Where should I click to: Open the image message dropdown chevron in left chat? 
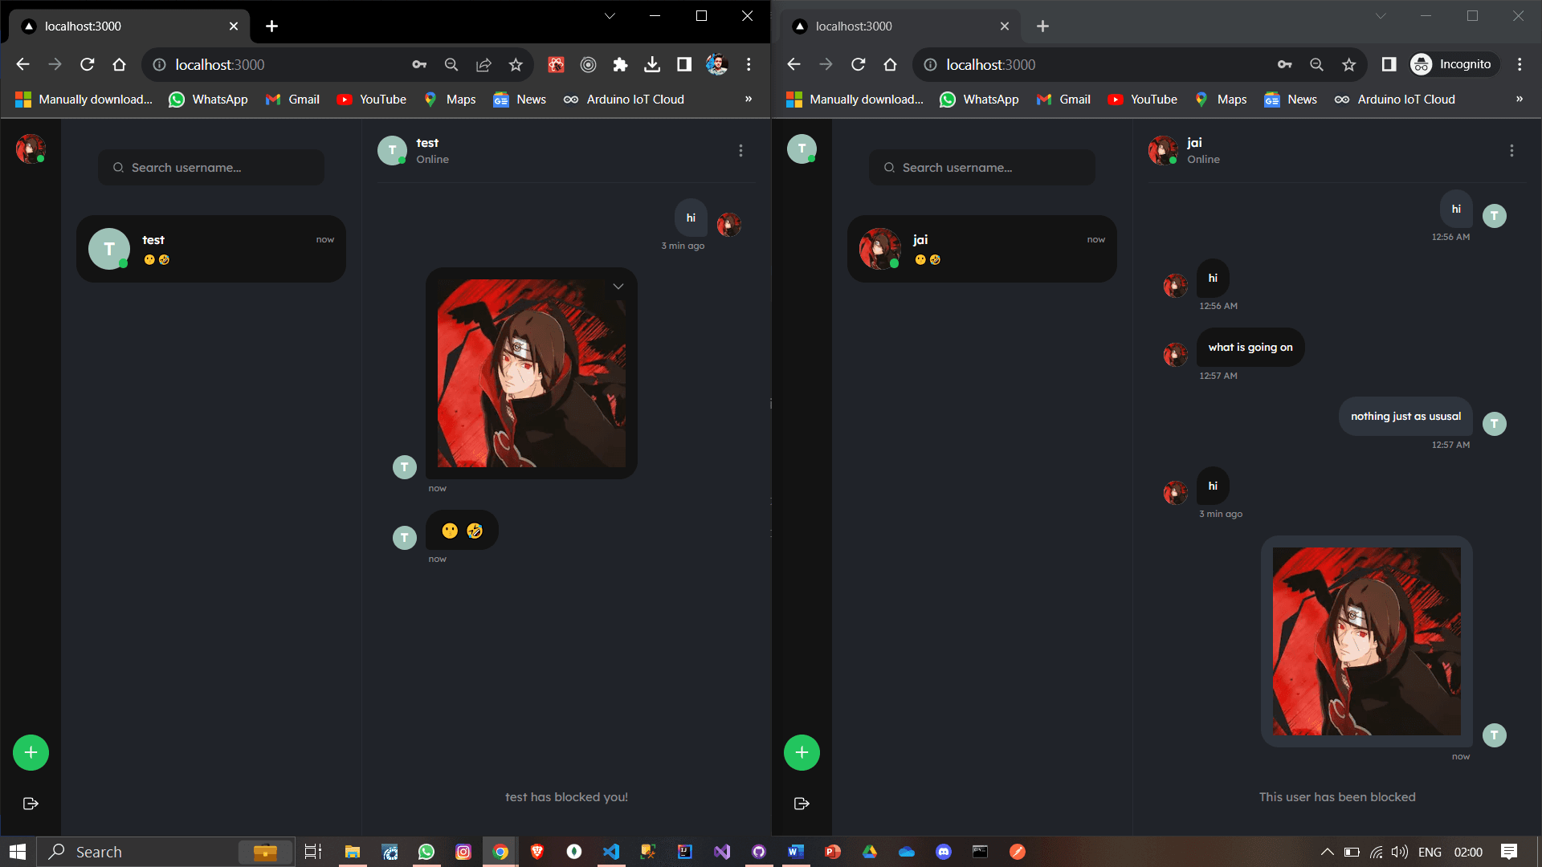coord(618,286)
